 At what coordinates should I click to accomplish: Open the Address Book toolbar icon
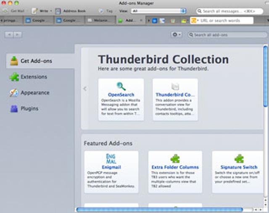58,11
